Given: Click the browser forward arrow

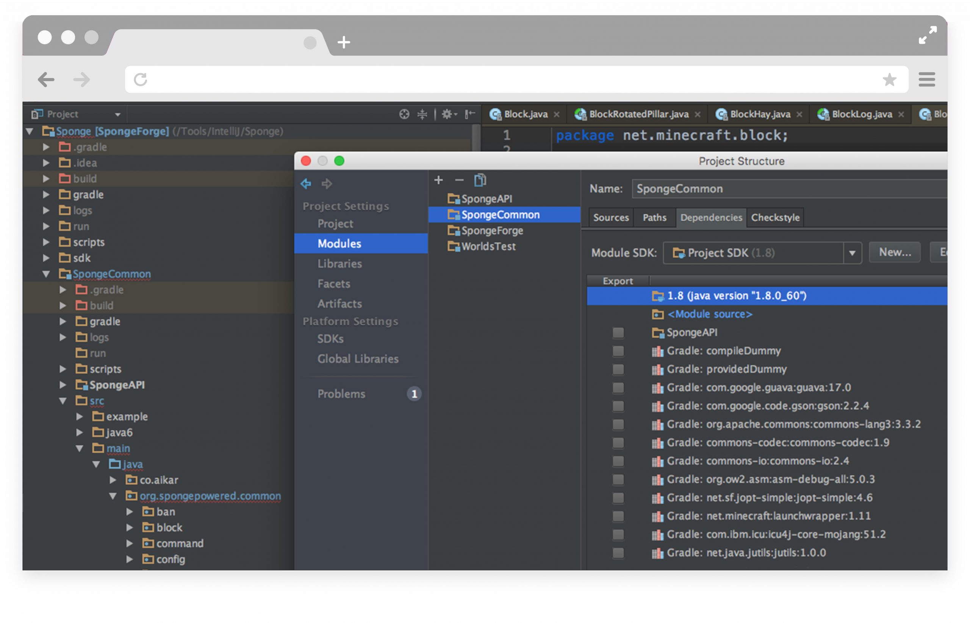Looking at the screenshot, I should coord(82,80).
